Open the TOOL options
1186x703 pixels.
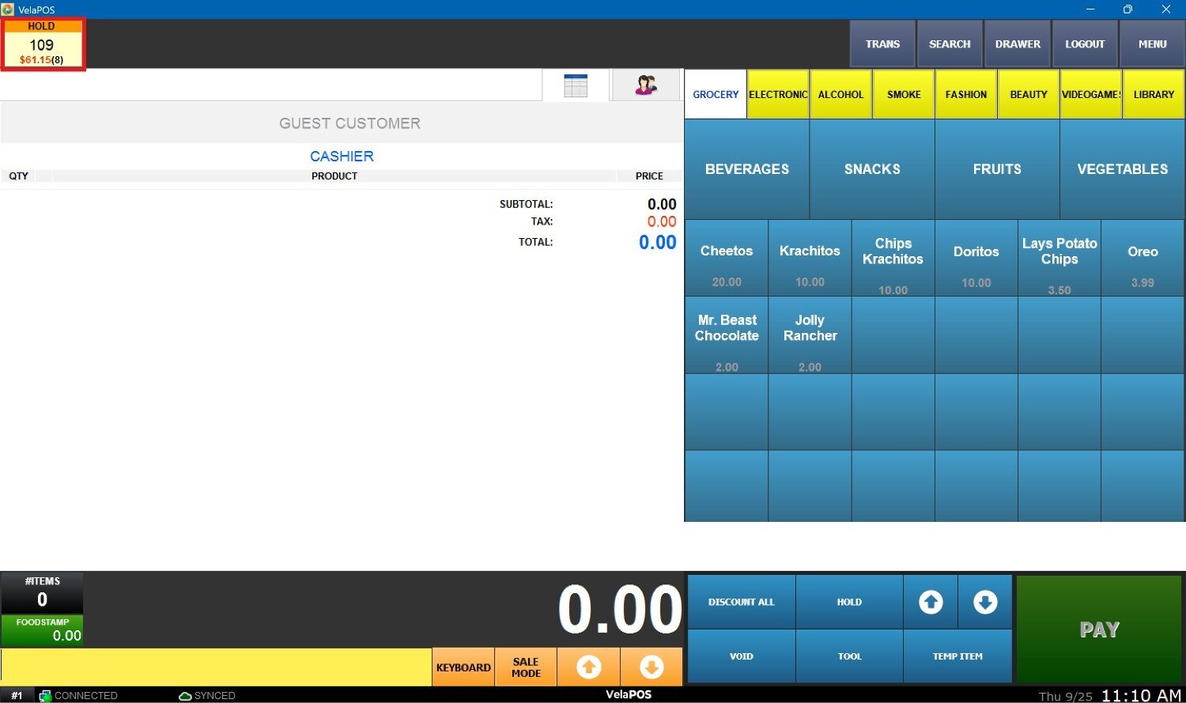(x=849, y=656)
